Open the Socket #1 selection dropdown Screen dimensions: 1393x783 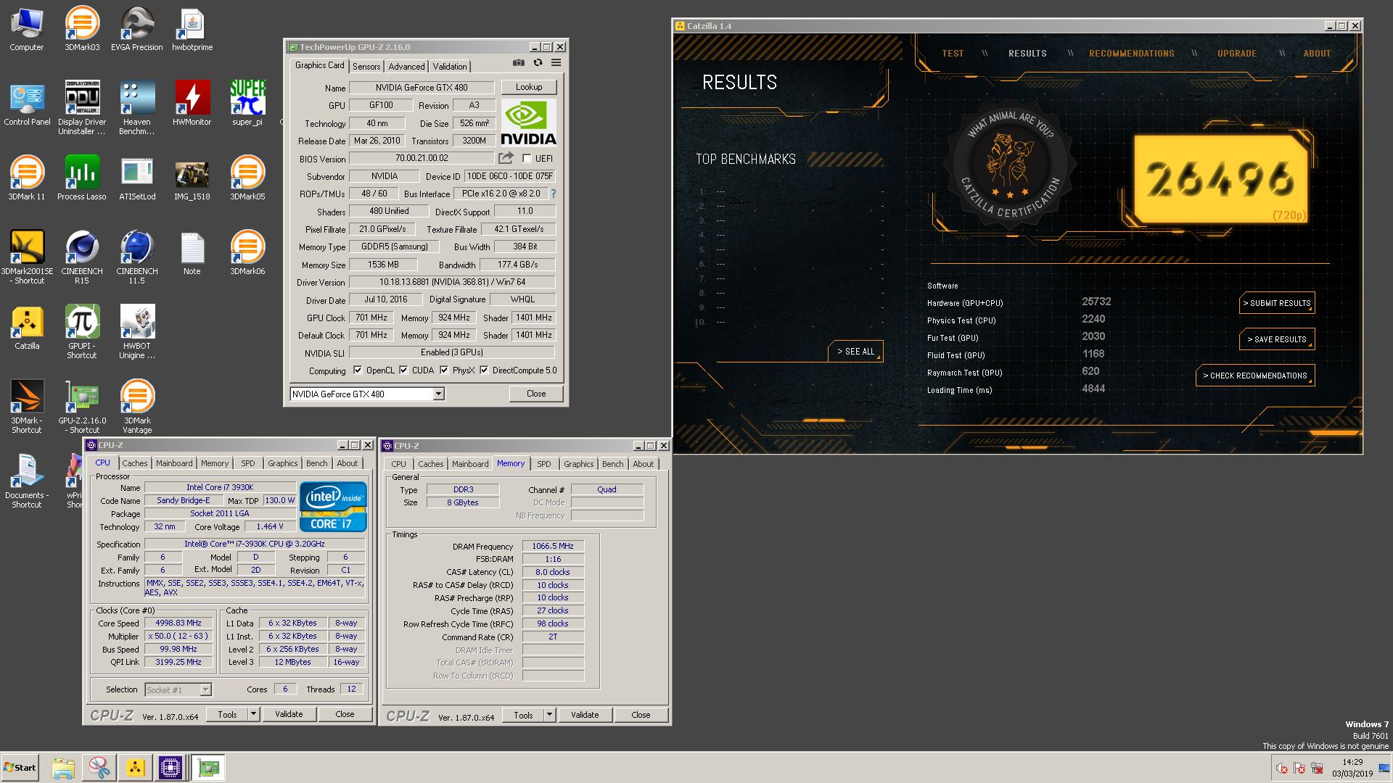click(x=205, y=690)
